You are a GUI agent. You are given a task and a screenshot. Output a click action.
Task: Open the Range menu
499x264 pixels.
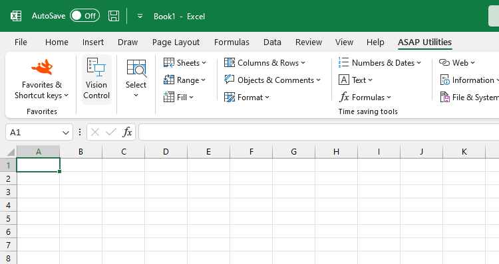point(184,80)
